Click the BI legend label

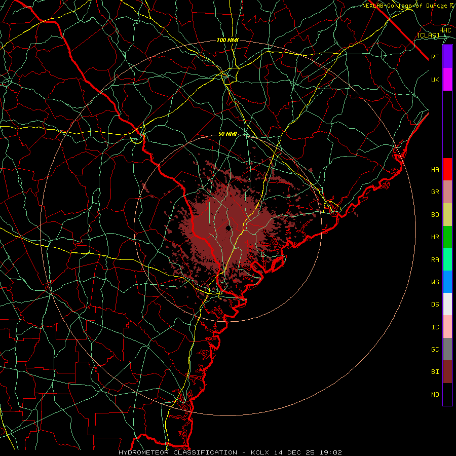[x=435, y=372]
